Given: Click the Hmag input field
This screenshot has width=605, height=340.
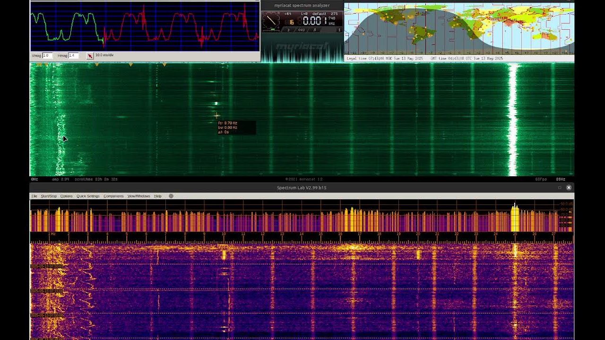Looking at the screenshot, I should pyautogui.click(x=73, y=56).
